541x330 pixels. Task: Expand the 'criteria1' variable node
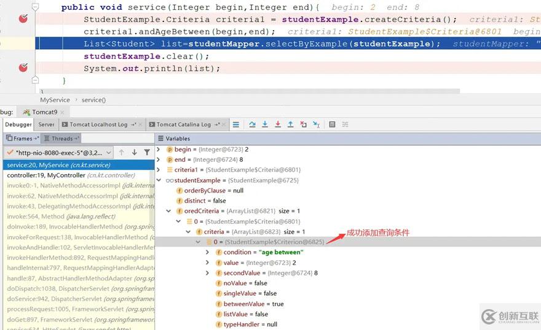pyautogui.click(x=159, y=170)
